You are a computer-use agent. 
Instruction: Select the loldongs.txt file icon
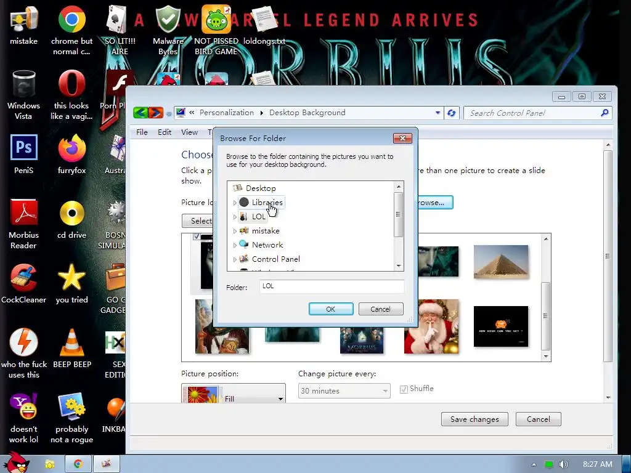264,26
